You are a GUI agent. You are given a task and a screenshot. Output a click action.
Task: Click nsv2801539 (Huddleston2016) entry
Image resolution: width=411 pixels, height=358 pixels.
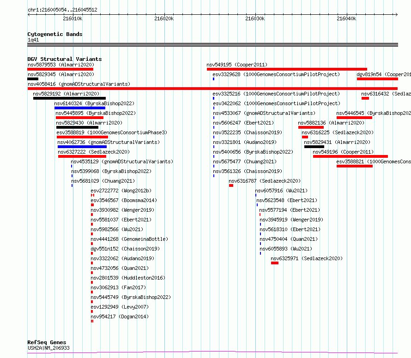point(128,278)
